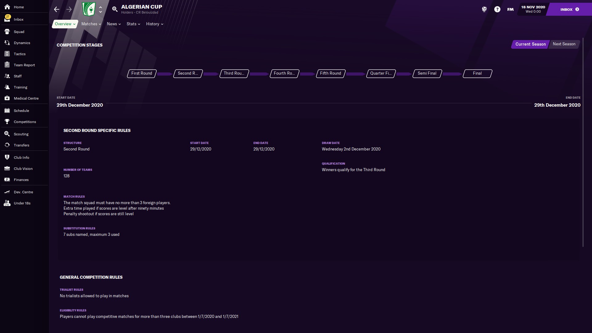Open the Medical Centre icon

[x=7, y=98]
